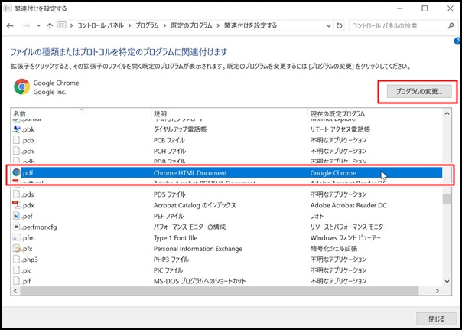Click the horizontal scroll left arrow
462x330 pixels.
click(x=15, y=291)
